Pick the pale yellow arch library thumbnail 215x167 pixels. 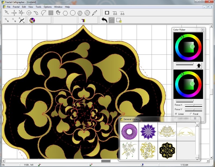186,132
